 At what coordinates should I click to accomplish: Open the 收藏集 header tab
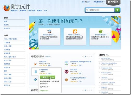pyautogui.click(x=40, y=10)
